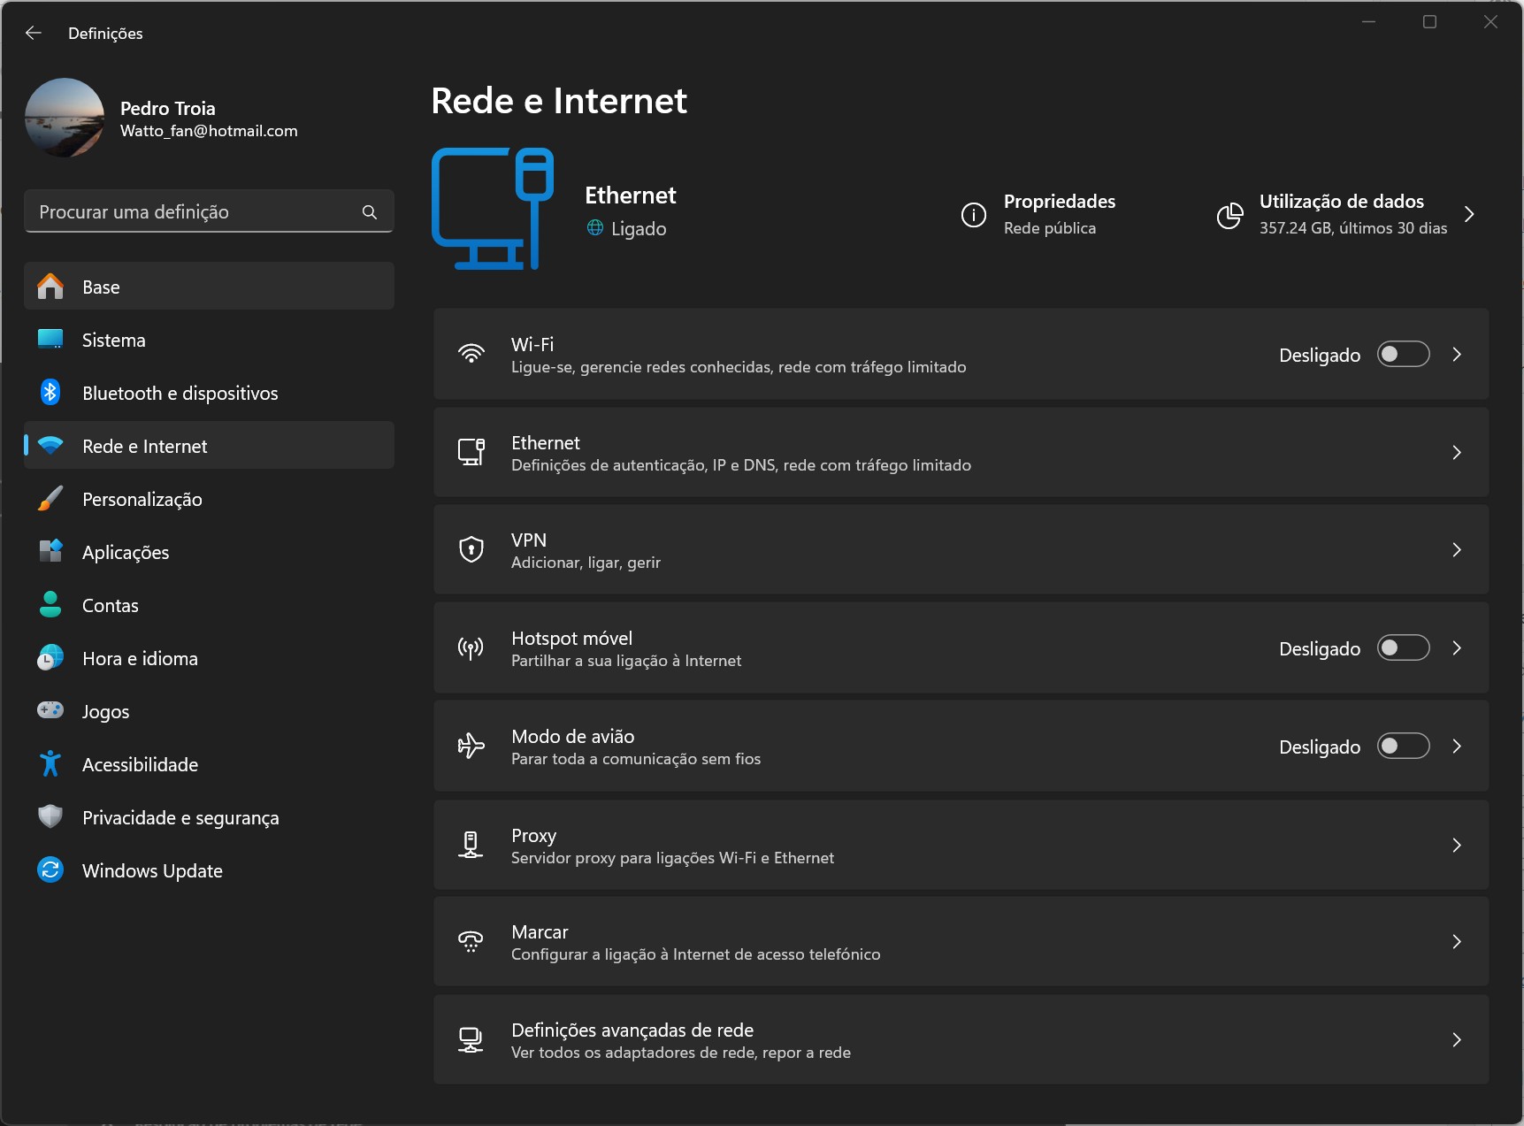This screenshot has width=1524, height=1126.
Task: Expand Definições avançadas de rede chevron
Action: (1456, 1040)
